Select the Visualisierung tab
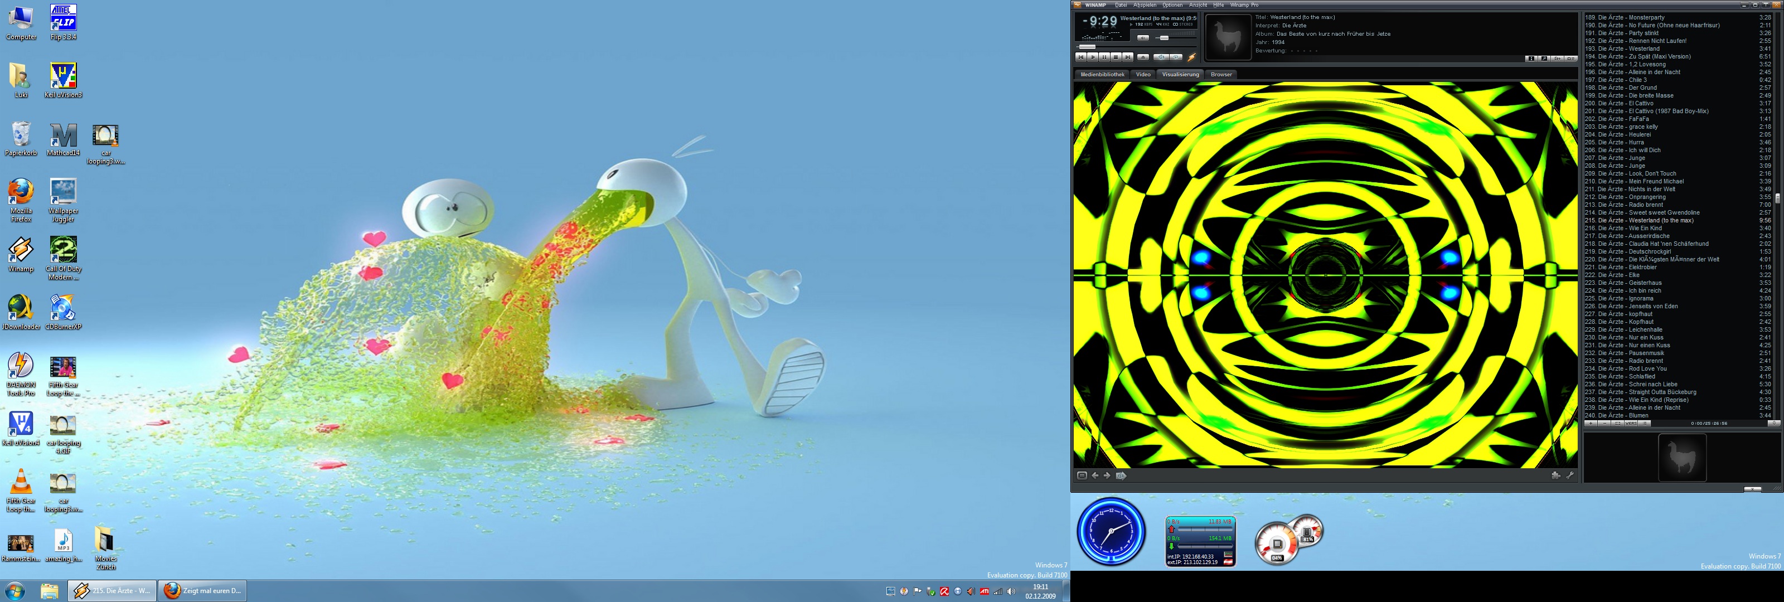The width and height of the screenshot is (1784, 602). [1180, 74]
